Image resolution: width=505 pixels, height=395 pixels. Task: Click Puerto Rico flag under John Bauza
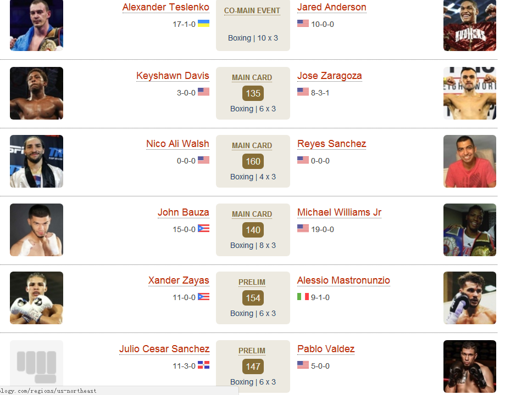coord(203,229)
